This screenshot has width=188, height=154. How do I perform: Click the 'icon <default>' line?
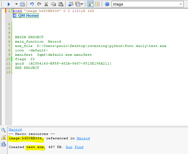point(31,50)
